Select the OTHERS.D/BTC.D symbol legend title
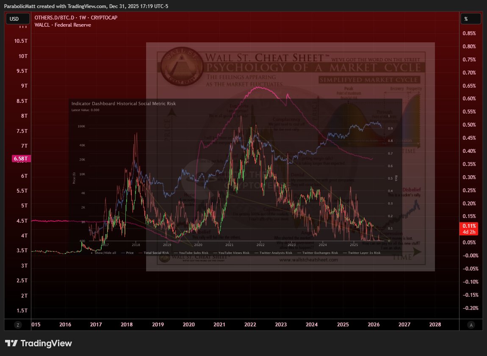 [76, 18]
